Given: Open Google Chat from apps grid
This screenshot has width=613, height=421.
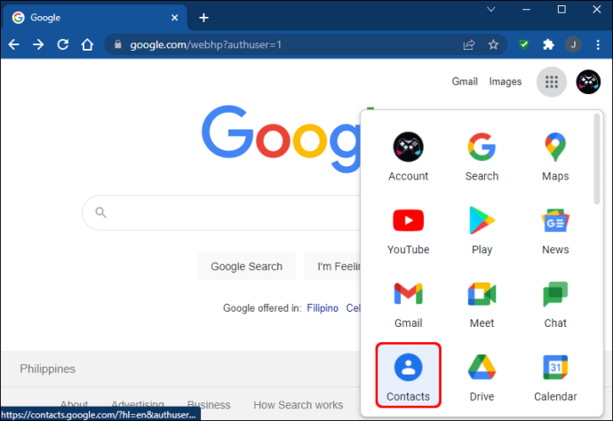Looking at the screenshot, I should click(555, 304).
